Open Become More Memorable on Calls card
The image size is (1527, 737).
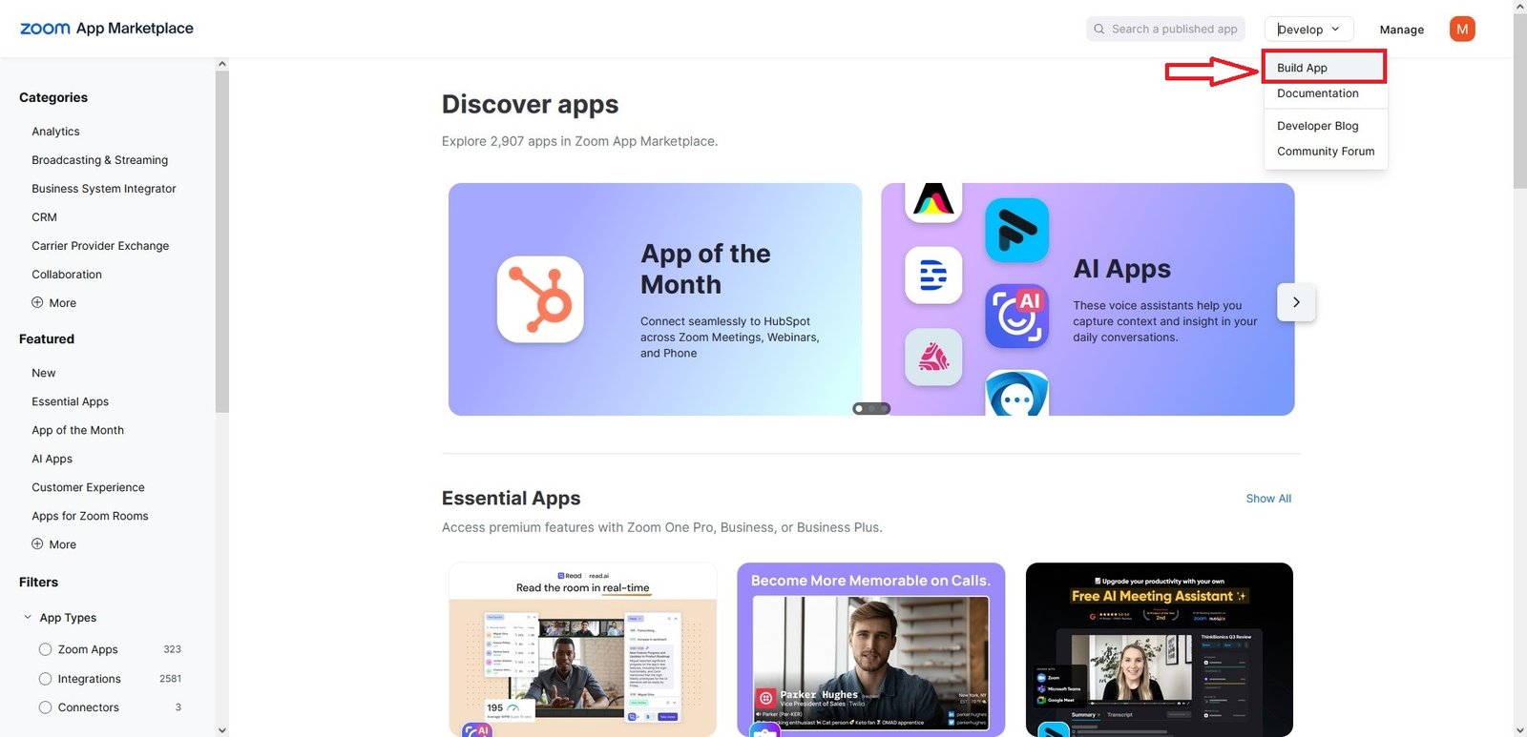click(870, 649)
